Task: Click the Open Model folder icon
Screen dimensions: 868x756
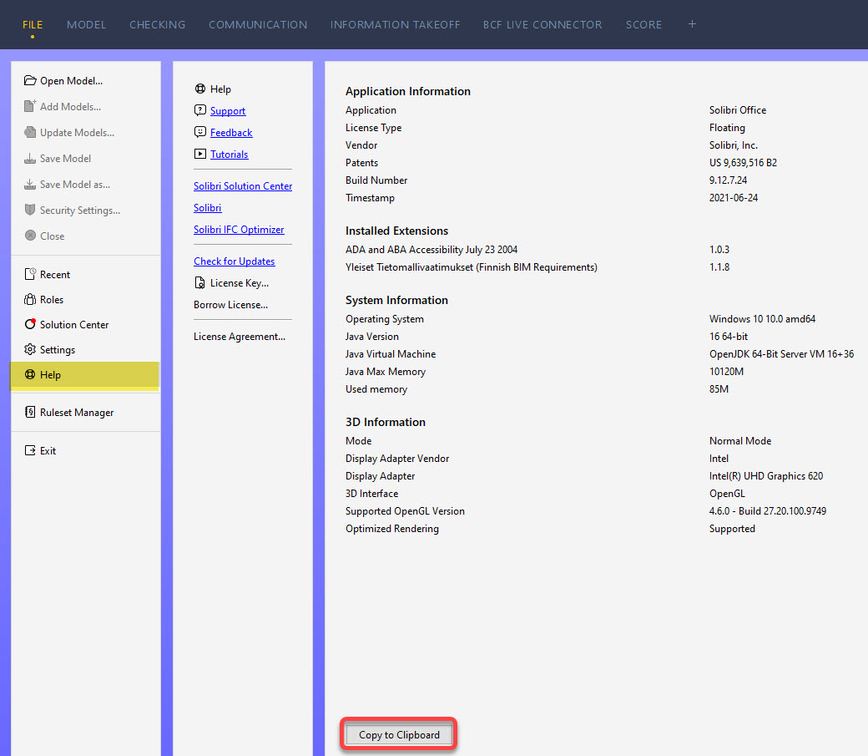Action: click(x=30, y=80)
